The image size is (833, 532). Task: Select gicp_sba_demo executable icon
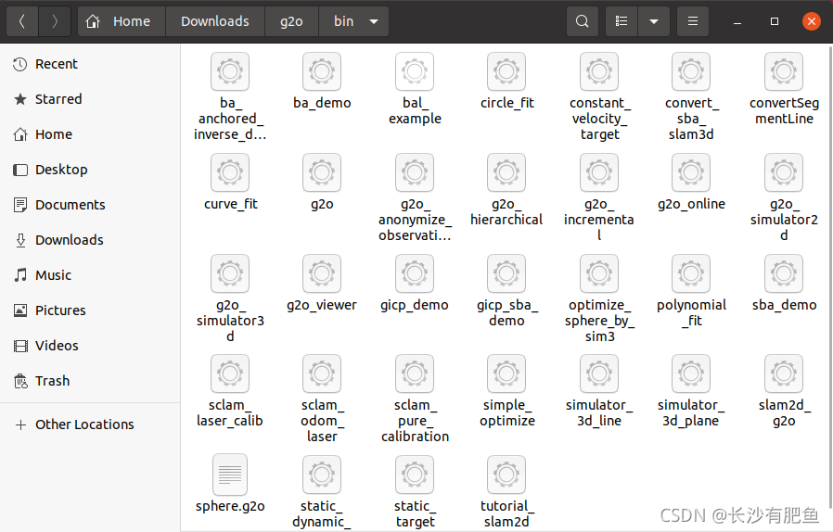click(x=506, y=273)
